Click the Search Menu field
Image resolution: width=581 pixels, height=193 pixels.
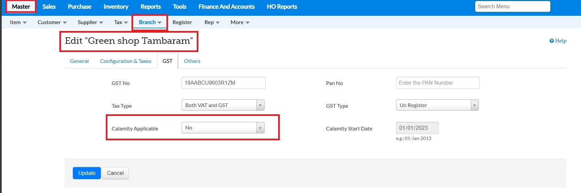[512, 7]
